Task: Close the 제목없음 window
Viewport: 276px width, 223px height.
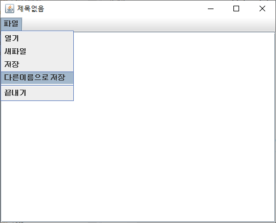Action: point(262,9)
